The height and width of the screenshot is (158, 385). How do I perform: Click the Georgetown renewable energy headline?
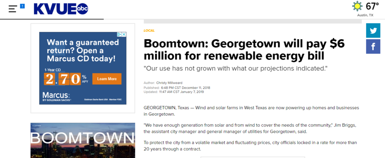point(244,50)
